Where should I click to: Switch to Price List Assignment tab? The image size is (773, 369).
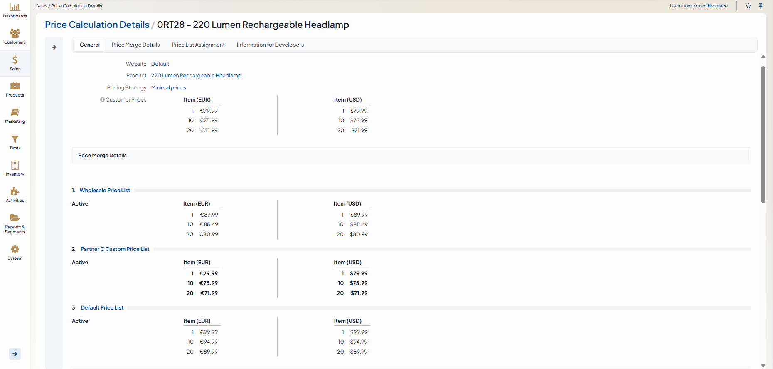198,45
